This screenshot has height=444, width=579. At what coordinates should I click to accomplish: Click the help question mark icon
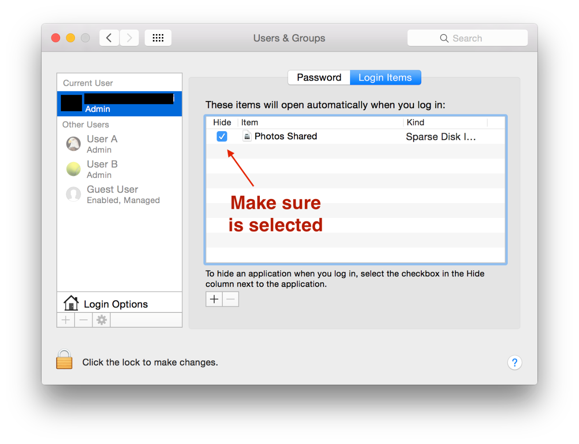[514, 363]
